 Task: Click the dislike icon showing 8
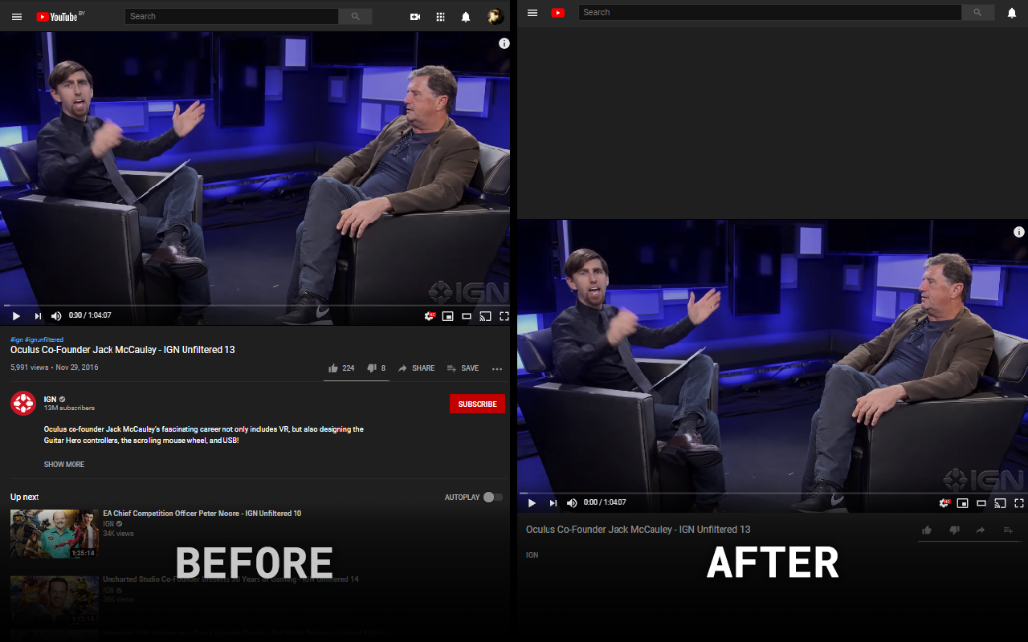point(372,368)
